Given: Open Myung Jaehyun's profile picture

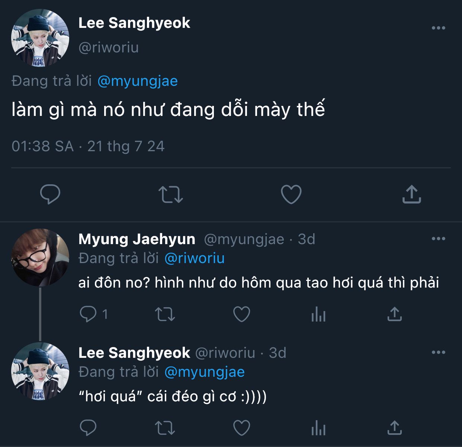Looking at the screenshot, I should [x=40, y=257].
